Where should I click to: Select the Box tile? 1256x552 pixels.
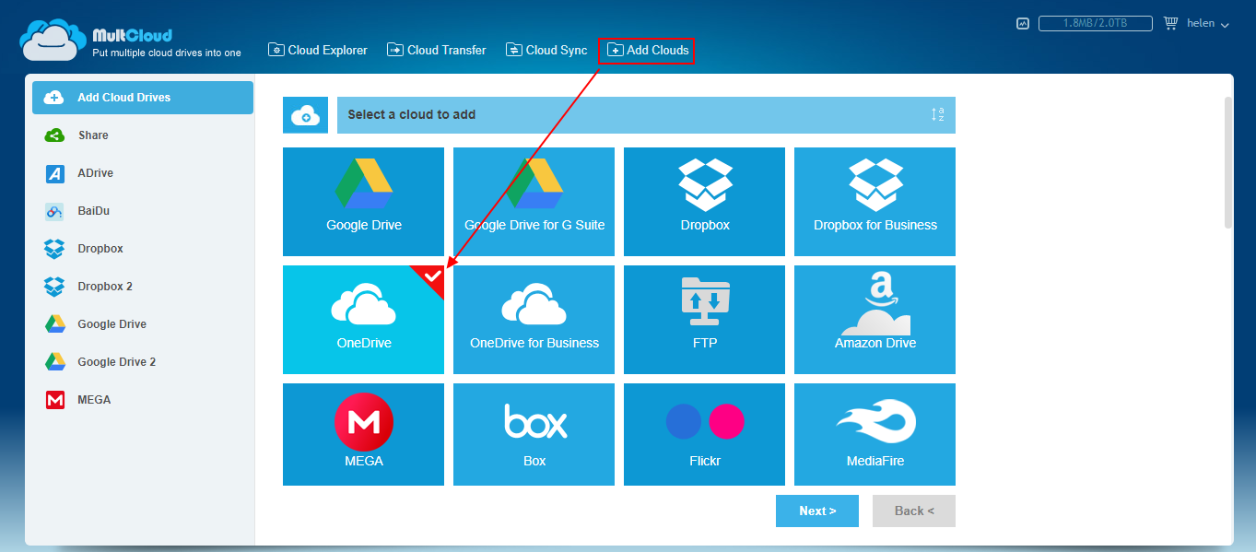(534, 434)
